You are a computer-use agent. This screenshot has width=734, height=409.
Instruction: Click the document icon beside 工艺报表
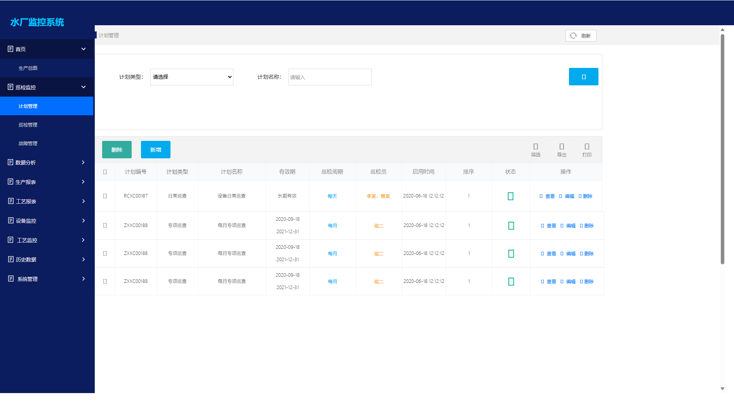[x=11, y=201]
